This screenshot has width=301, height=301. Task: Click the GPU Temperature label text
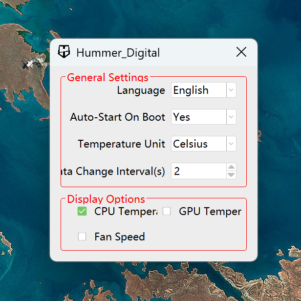210,212
